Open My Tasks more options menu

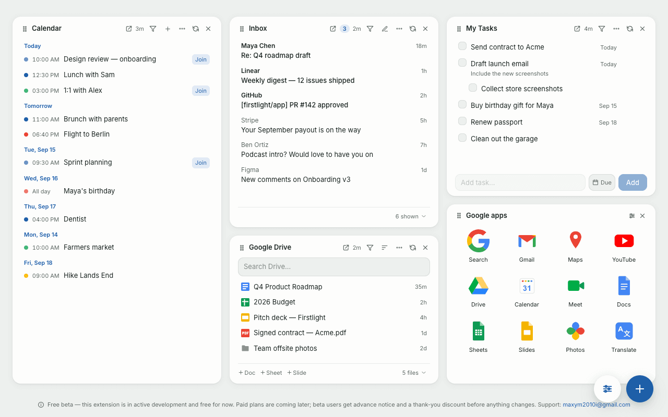pyautogui.click(x=616, y=29)
